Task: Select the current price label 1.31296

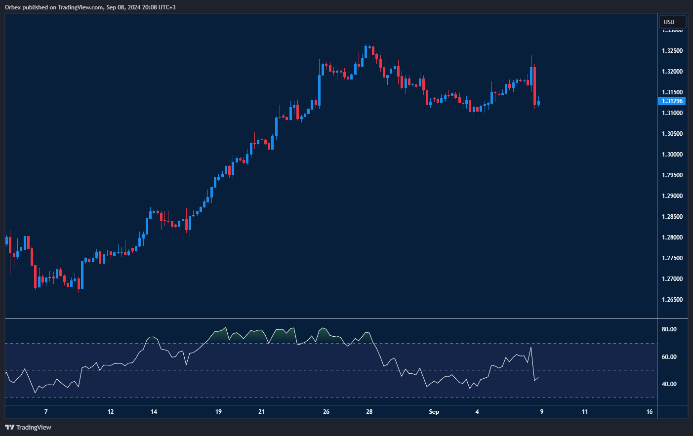Action: [672, 101]
